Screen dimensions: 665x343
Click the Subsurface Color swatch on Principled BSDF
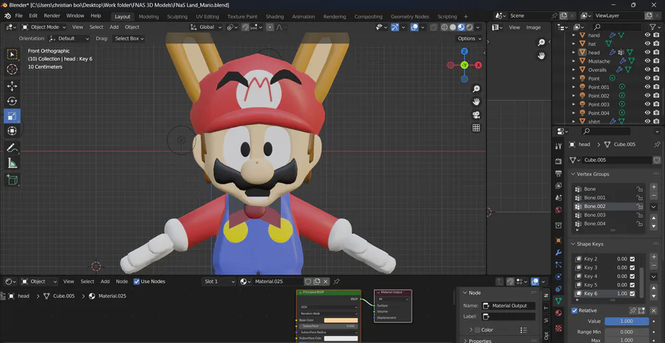coord(341,339)
